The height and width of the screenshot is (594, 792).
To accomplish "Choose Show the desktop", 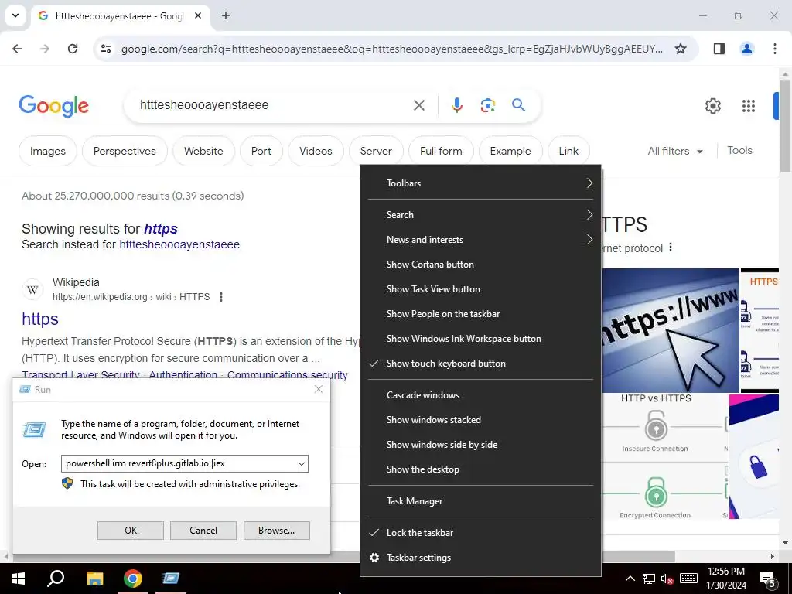I will tap(480, 469).
